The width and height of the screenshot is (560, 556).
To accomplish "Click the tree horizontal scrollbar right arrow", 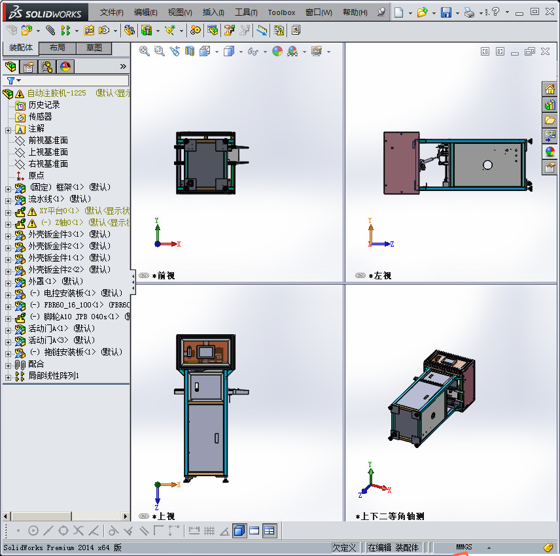I will 126,516.
